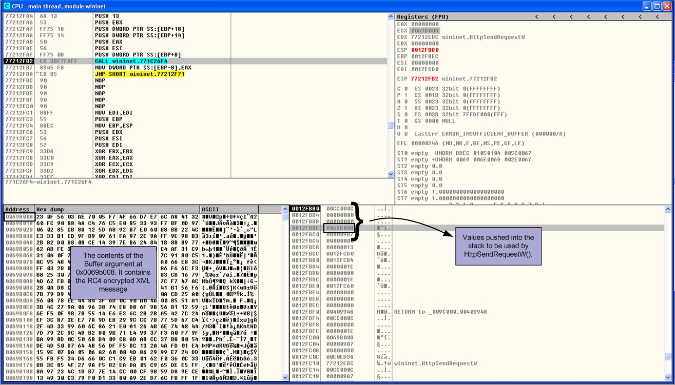
Task: Click the disassembly vertical scrollbar thumb
Action: [391, 125]
